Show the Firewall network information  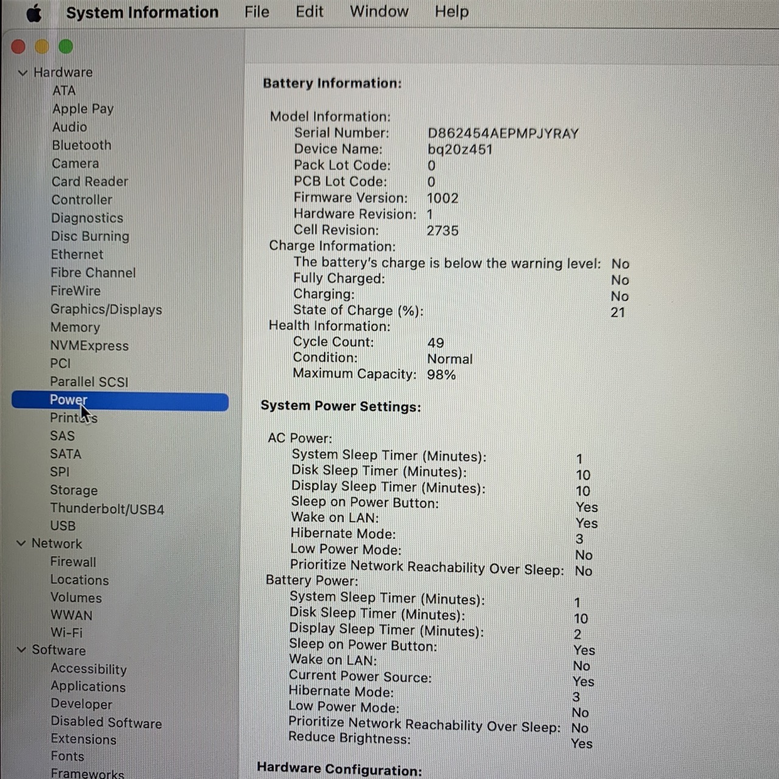click(73, 562)
